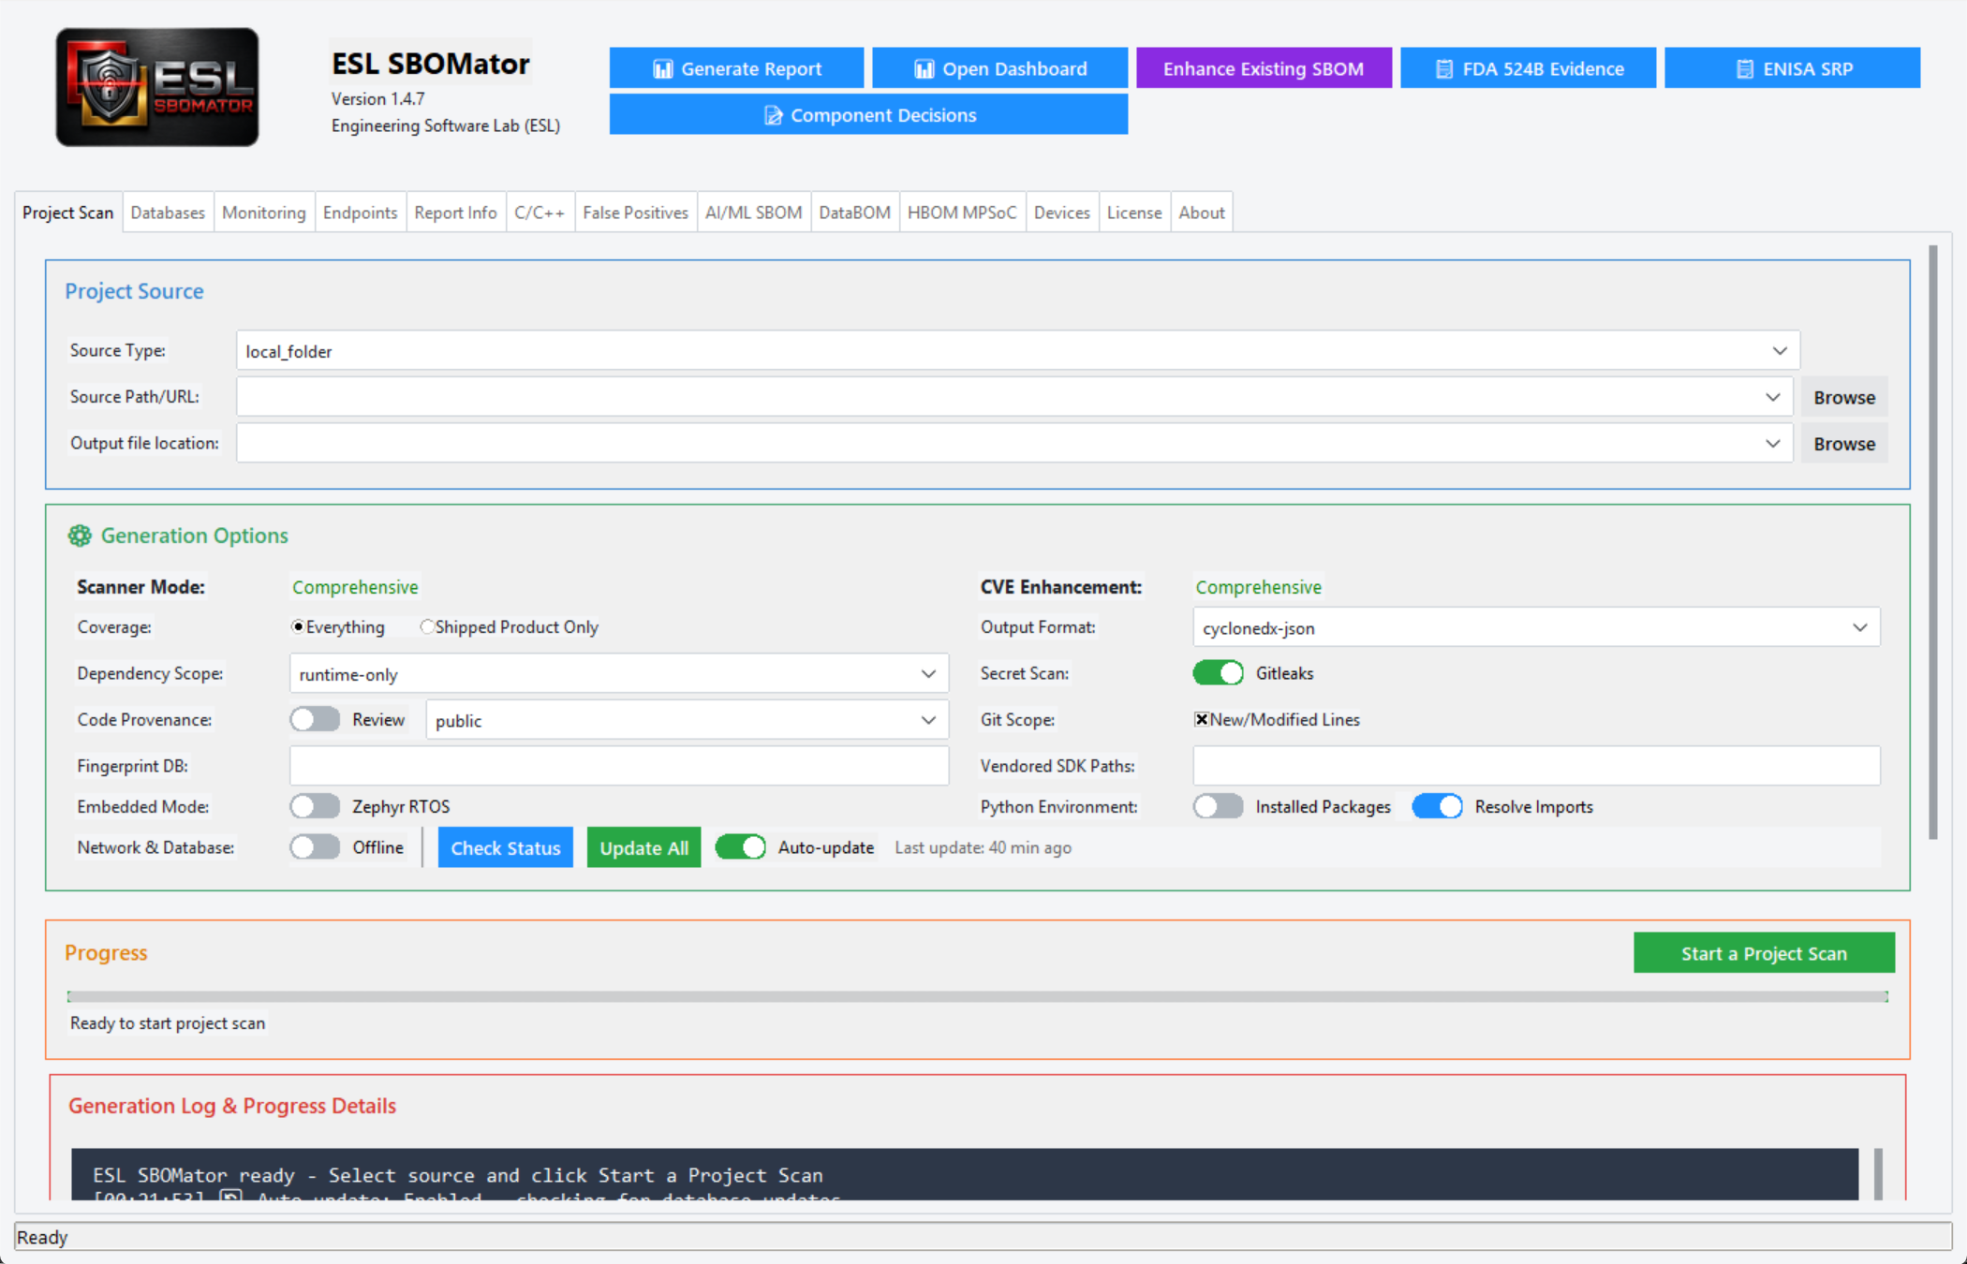Disable the Auto-update switch
1967x1264 pixels.
(740, 847)
